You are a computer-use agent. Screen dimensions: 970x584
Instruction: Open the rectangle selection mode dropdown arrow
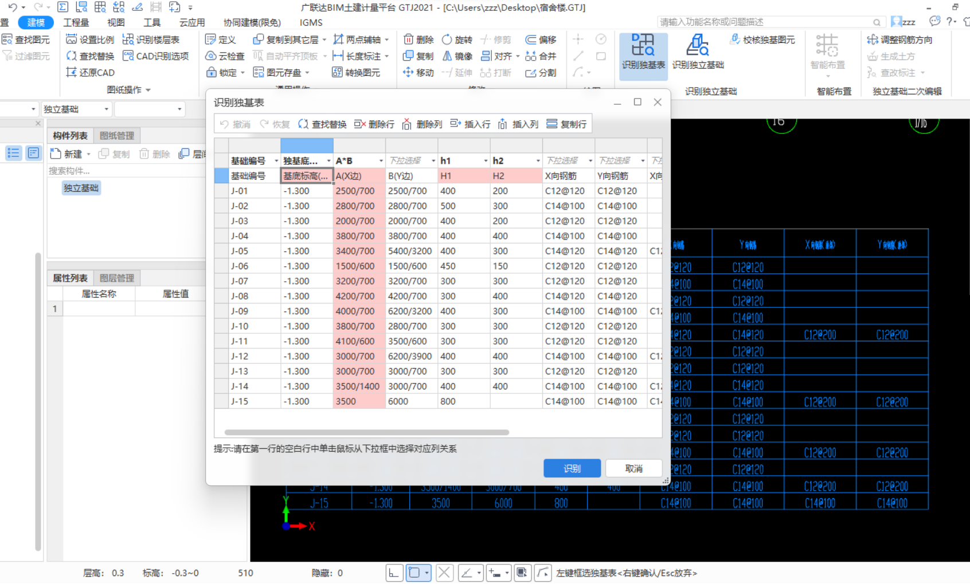(x=427, y=573)
